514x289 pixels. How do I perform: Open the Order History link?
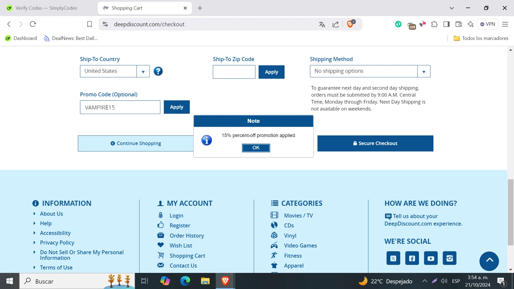(187, 236)
